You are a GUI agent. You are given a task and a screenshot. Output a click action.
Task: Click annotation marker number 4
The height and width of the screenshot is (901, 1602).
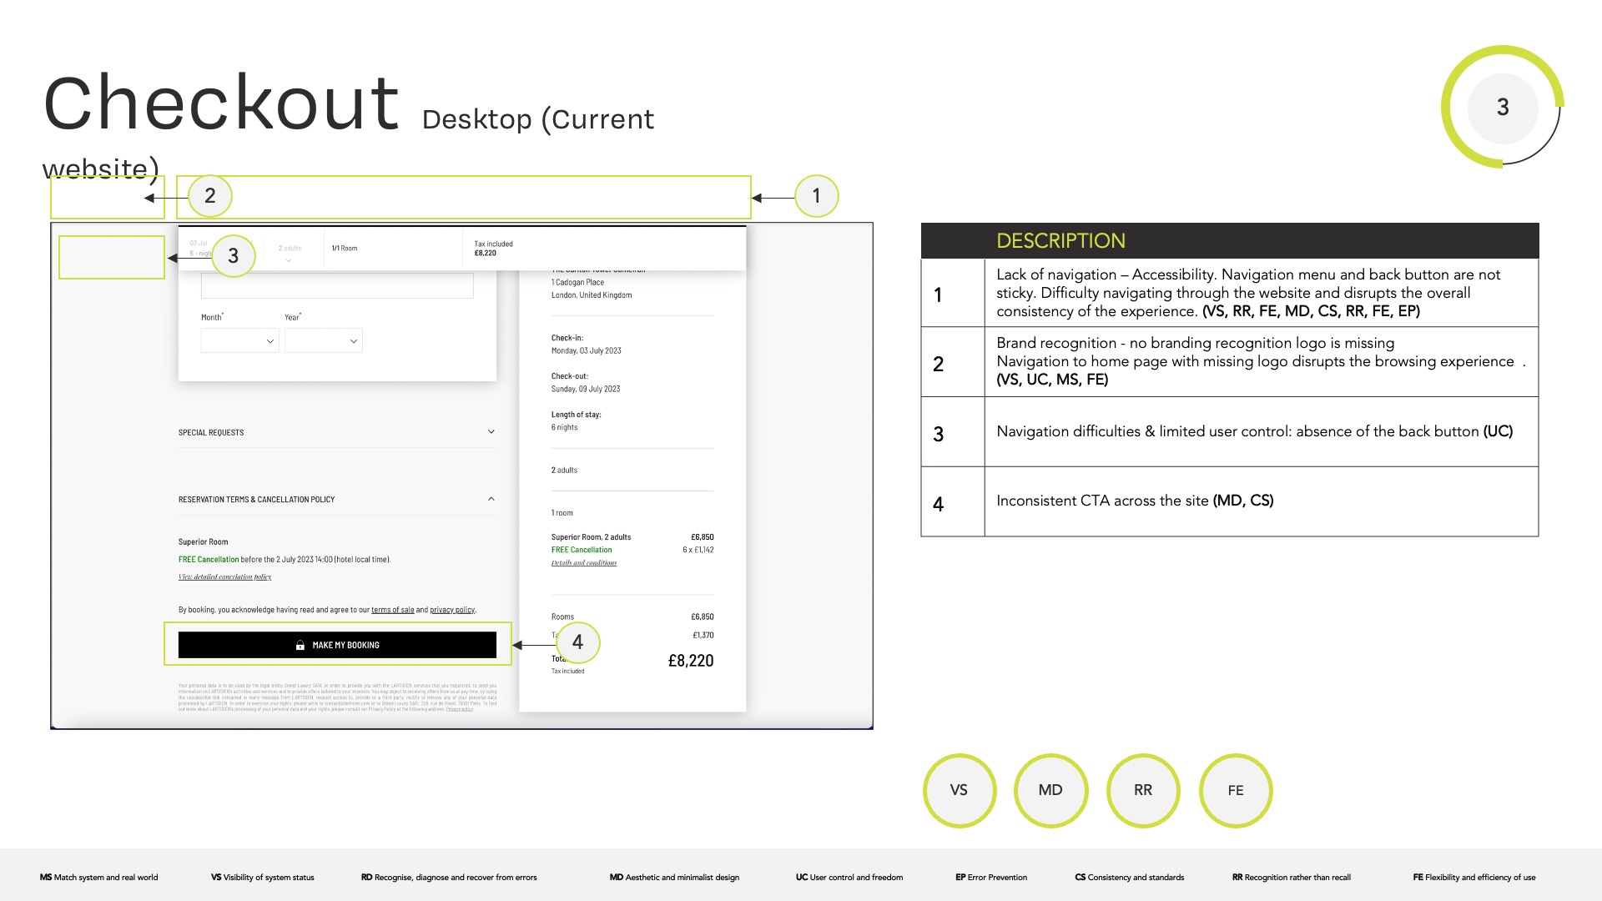point(577,642)
